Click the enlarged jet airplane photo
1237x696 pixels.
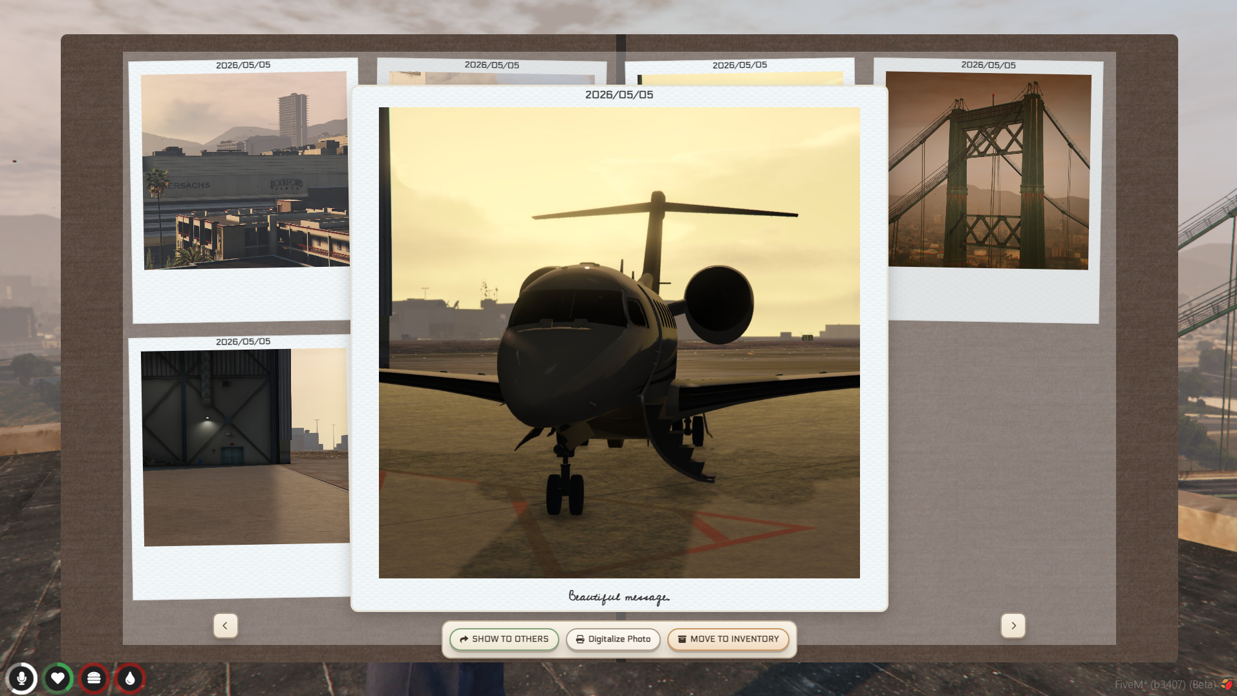pos(619,343)
